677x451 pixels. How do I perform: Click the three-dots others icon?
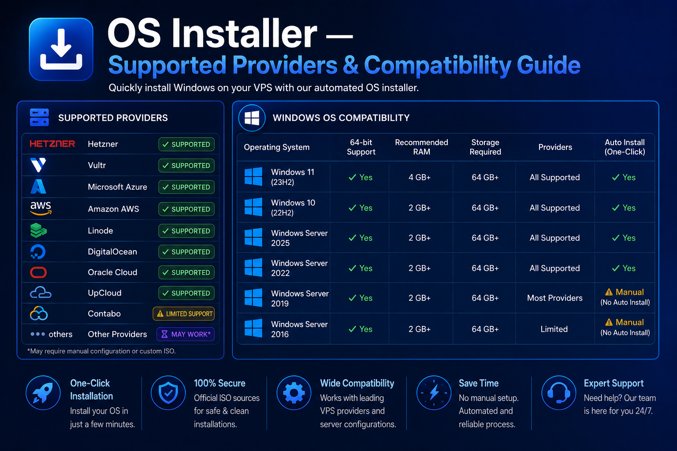37,334
